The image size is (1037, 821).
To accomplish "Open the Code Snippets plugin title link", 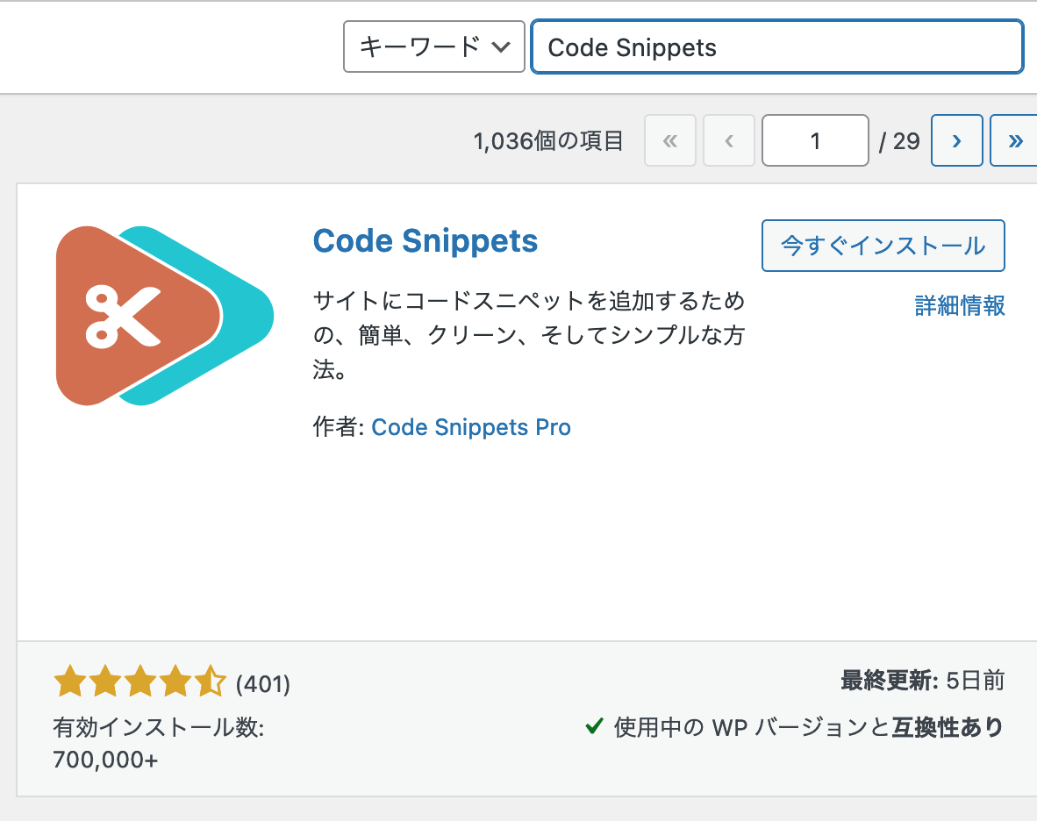I will pos(425,240).
